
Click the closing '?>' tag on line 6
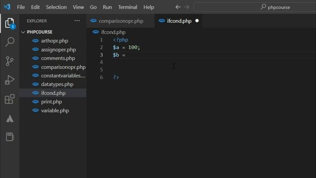[x=116, y=77]
